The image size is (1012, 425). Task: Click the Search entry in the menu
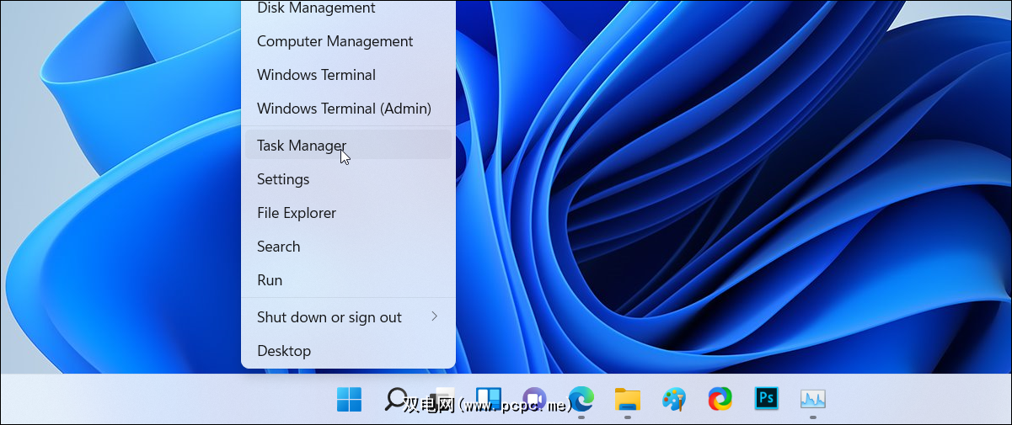[x=278, y=247]
